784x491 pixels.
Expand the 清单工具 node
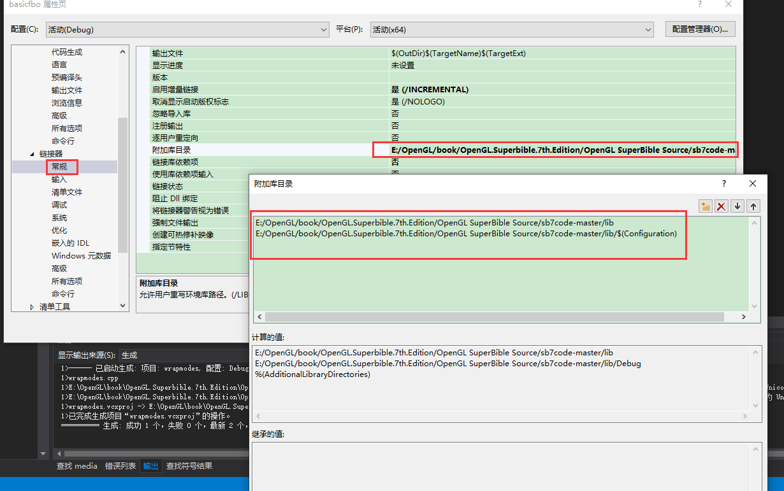31,306
